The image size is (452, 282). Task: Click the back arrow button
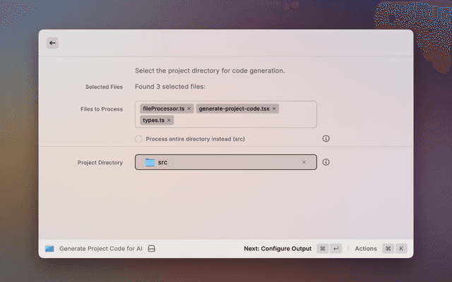tap(52, 43)
